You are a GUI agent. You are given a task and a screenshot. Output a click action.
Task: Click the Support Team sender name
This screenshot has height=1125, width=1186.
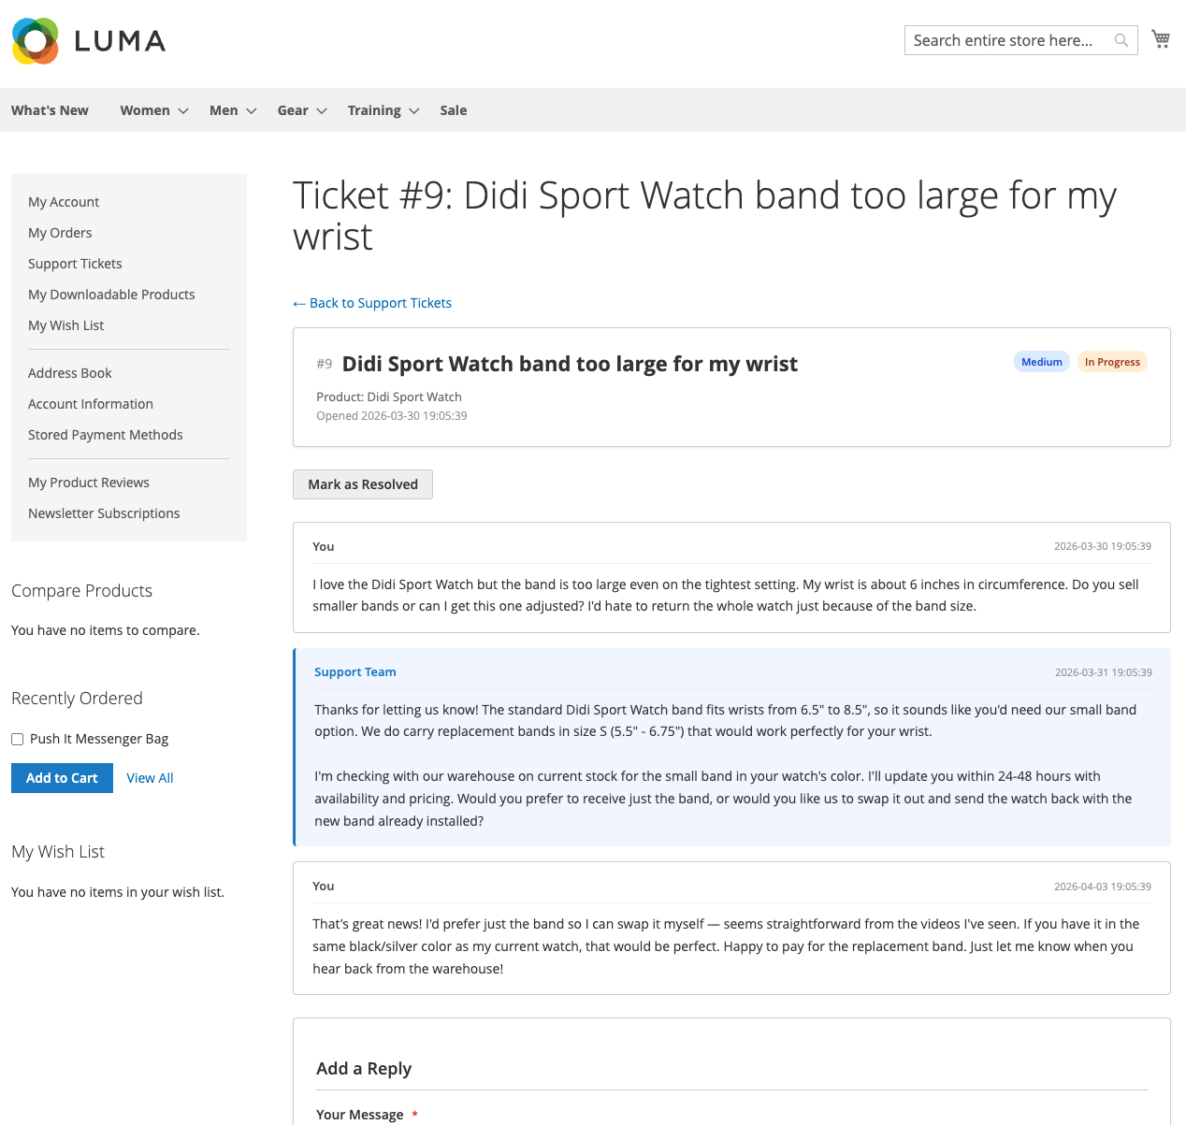click(355, 672)
